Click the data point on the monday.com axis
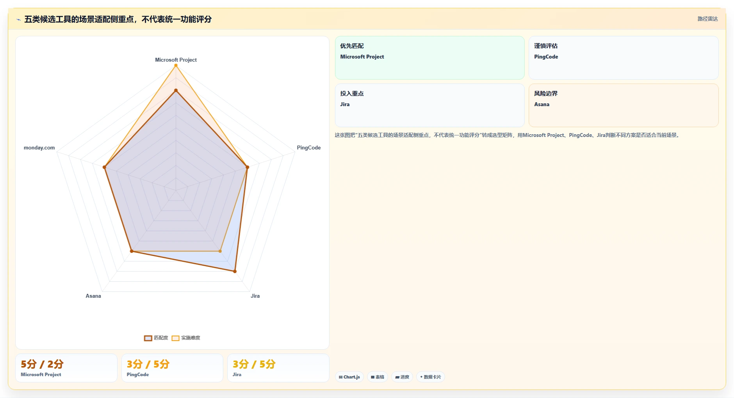The width and height of the screenshot is (734, 398). coord(104,167)
